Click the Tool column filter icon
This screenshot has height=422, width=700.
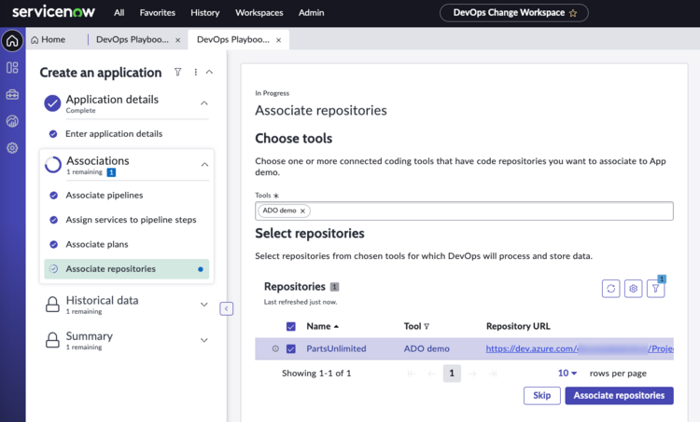pyautogui.click(x=427, y=327)
